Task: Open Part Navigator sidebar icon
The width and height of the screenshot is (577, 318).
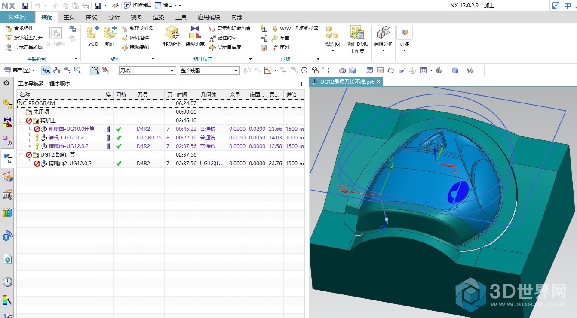Action: click(7, 140)
